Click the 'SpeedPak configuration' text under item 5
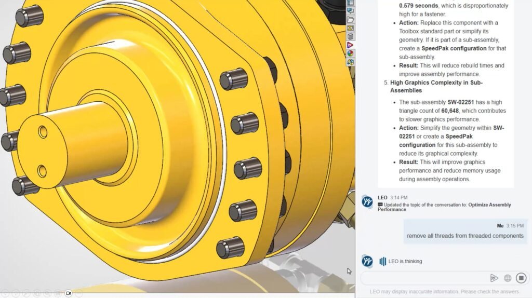Viewport: 532px width, 298px height. pos(436,141)
